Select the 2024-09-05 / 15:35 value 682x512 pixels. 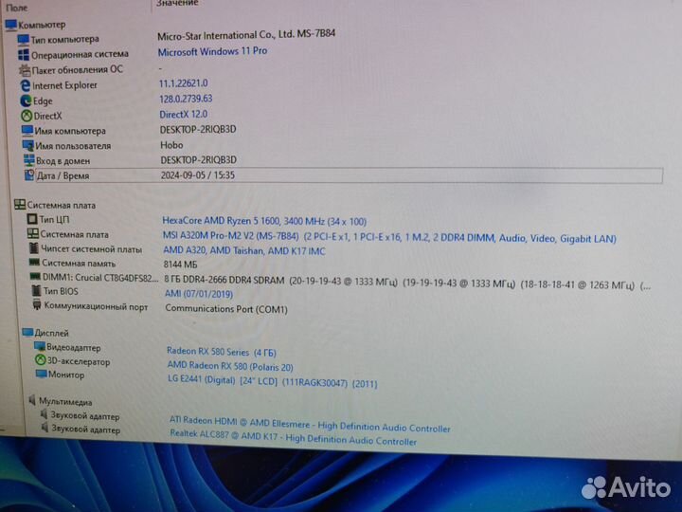pyautogui.click(x=198, y=175)
